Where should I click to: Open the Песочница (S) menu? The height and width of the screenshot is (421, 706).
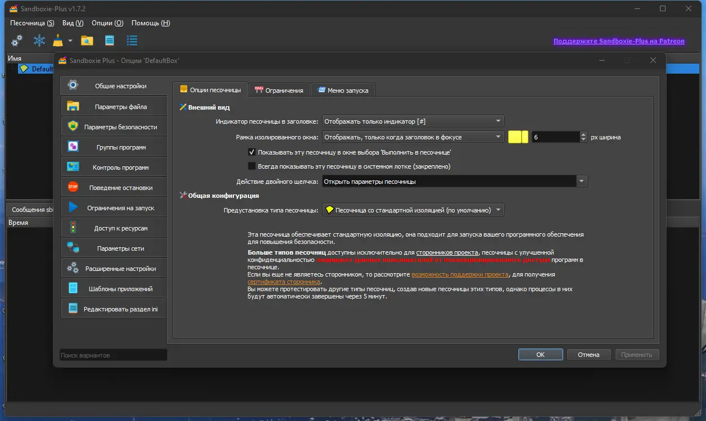pos(32,23)
